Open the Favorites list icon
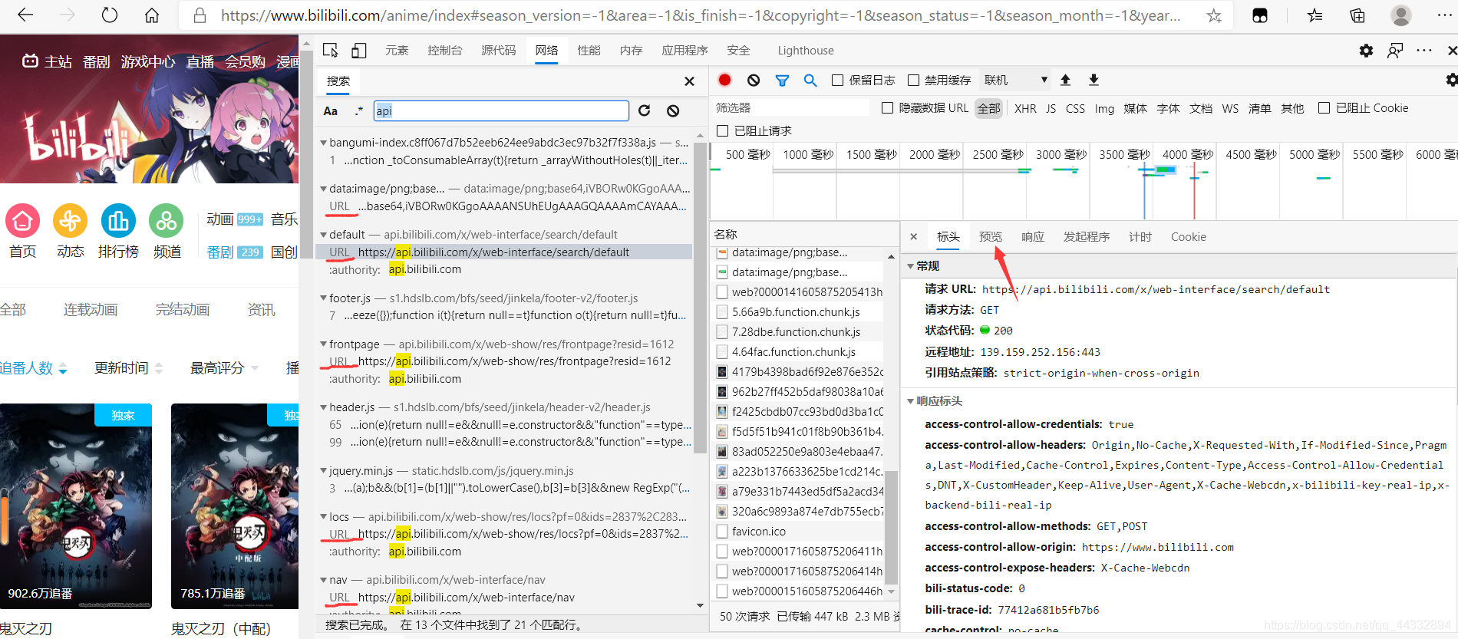 pyautogui.click(x=1315, y=15)
